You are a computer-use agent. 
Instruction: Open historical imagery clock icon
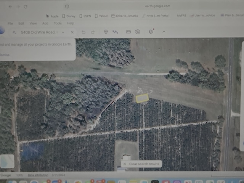tap(138, 32)
